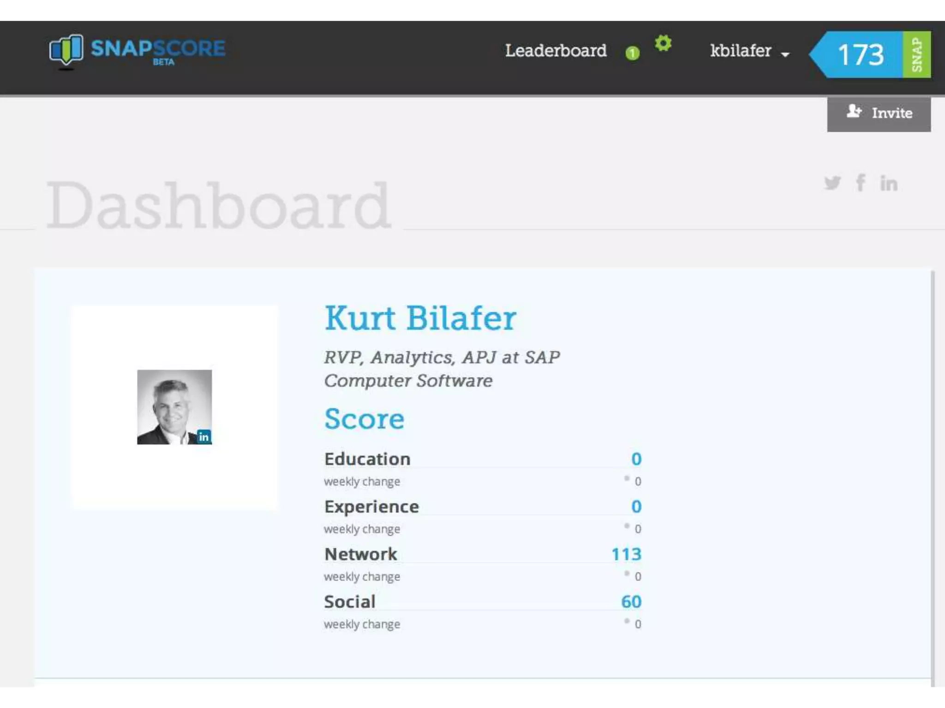Click the Experience score row
Viewport: 945px width, 708px height.
coord(371,507)
